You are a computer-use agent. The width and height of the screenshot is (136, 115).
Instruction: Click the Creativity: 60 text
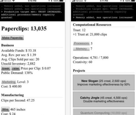[83, 62]
